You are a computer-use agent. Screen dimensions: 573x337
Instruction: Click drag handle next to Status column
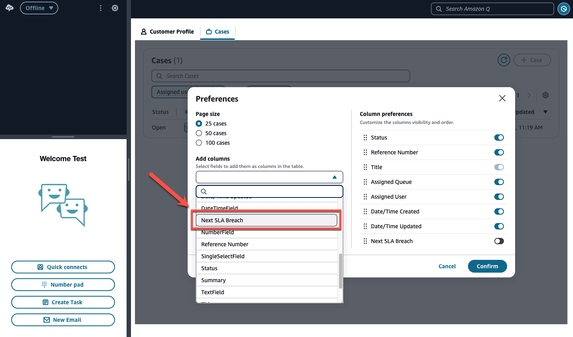click(365, 138)
